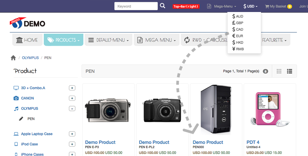Open the Apple Laptop Case category
The image size is (308, 156).
[37, 134]
